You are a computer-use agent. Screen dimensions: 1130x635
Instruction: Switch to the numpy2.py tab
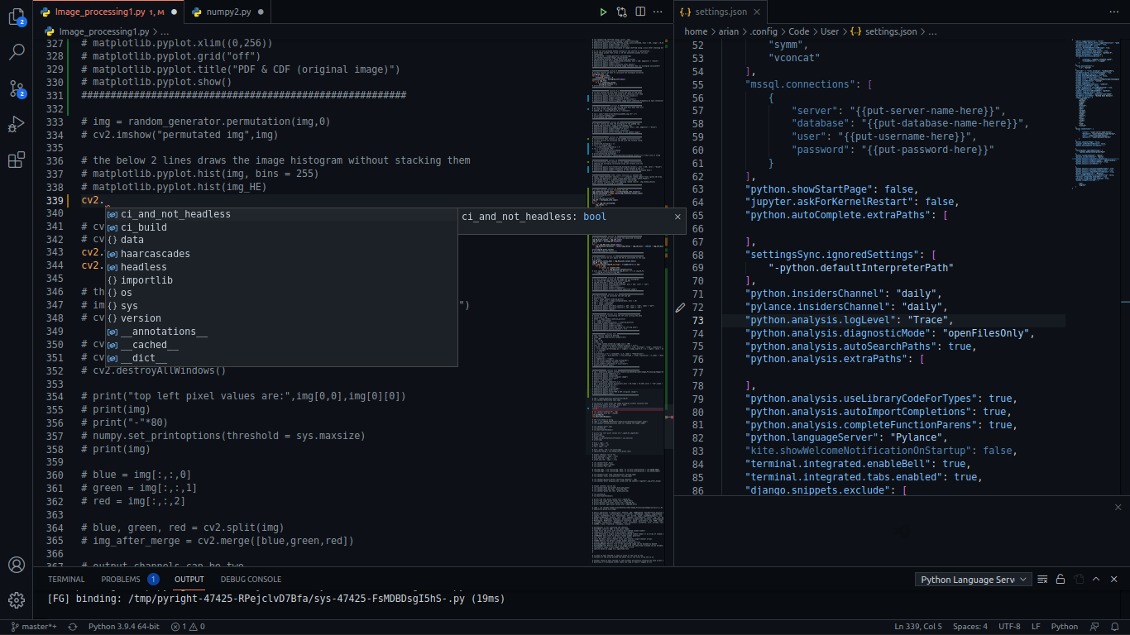point(228,12)
